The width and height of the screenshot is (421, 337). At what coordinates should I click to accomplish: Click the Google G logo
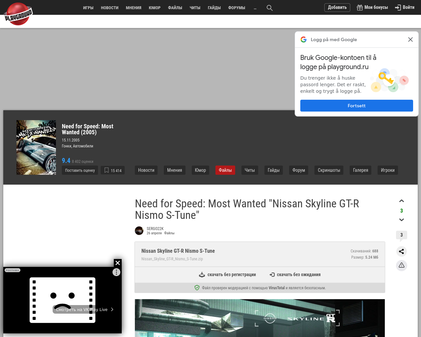coord(304,39)
